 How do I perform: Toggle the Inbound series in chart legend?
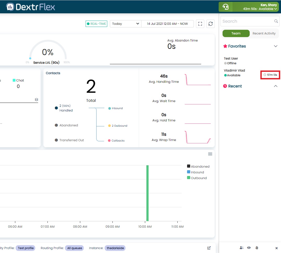[195, 172]
